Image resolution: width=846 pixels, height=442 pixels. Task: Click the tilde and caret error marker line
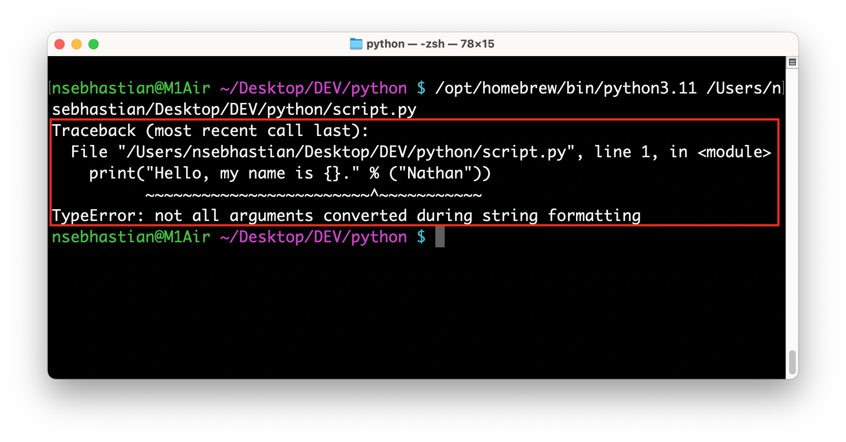(x=313, y=195)
